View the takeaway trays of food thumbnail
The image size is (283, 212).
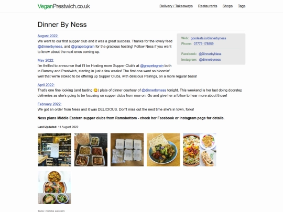pos(91,150)
